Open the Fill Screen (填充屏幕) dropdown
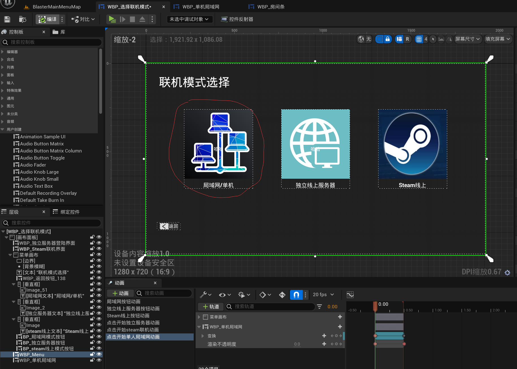Screen dimensions: 517x369 [x=498, y=39]
